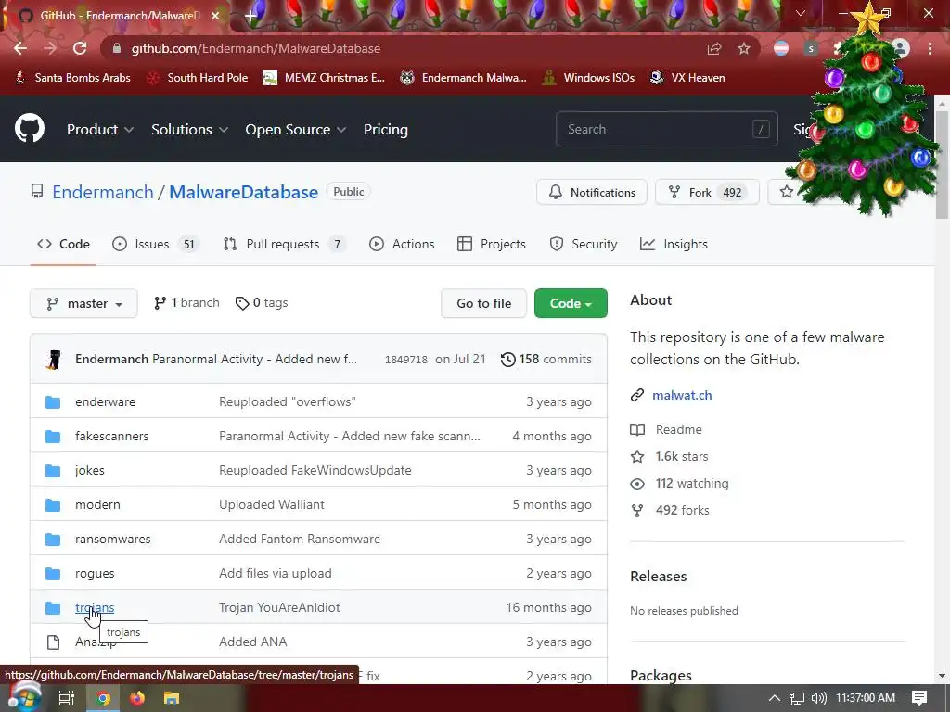Show hidden tray icons chevron
Image resolution: width=950 pixels, height=712 pixels.
pyautogui.click(x=775, y=698)
